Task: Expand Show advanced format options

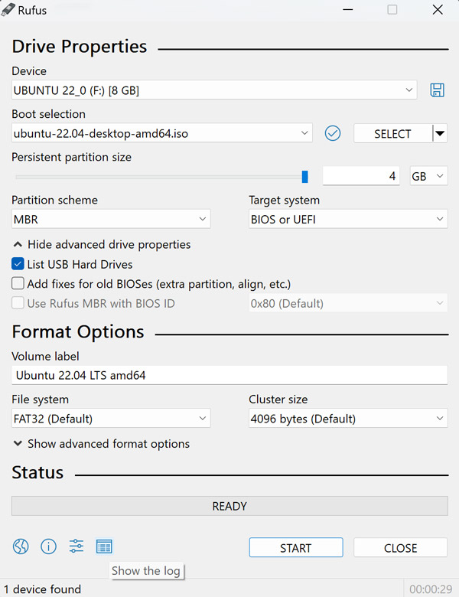Action: pyautogui.click(x=101, y=444)
